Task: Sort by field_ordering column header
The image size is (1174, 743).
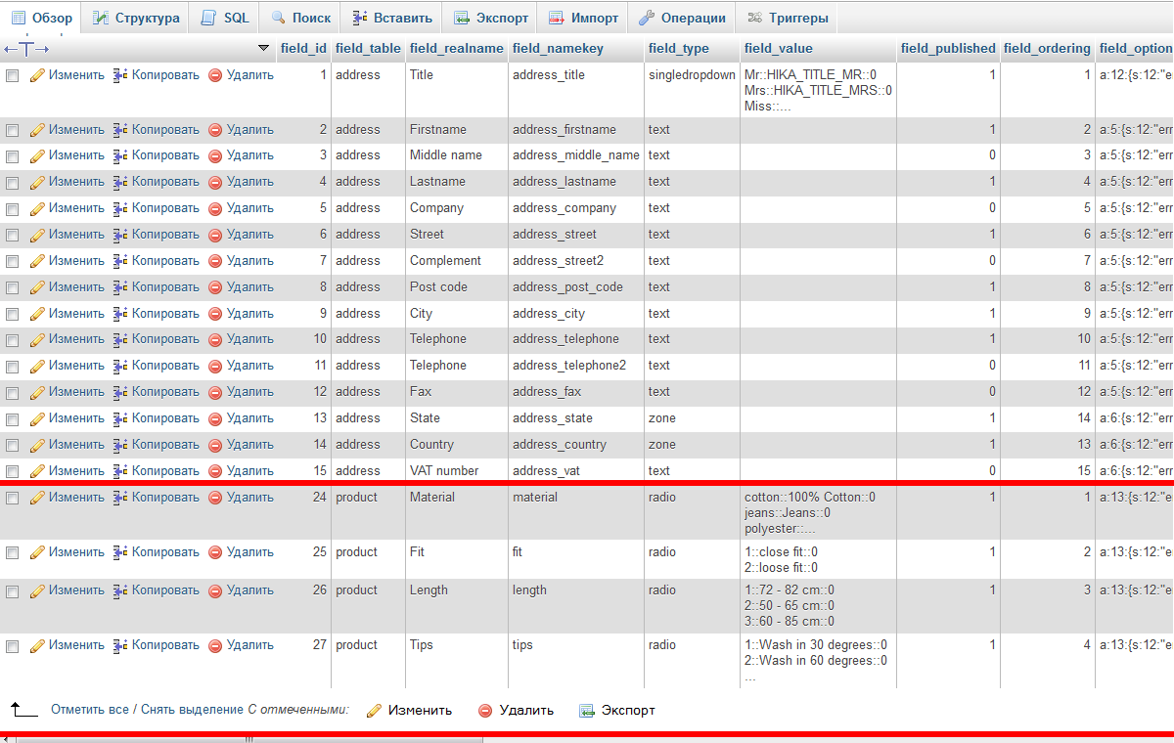Action: 1047,48
